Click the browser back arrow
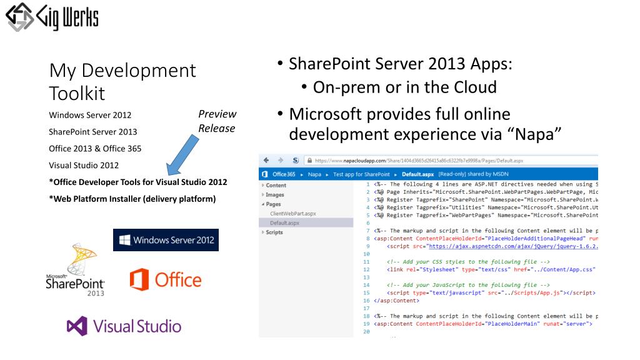Screen dimensions: 640x360 [x=266, y=161]
